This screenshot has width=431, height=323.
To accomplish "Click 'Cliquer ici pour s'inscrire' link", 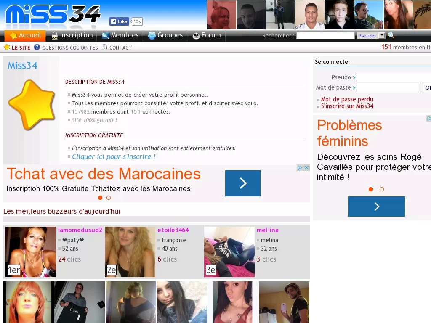I will pos(114,156).
